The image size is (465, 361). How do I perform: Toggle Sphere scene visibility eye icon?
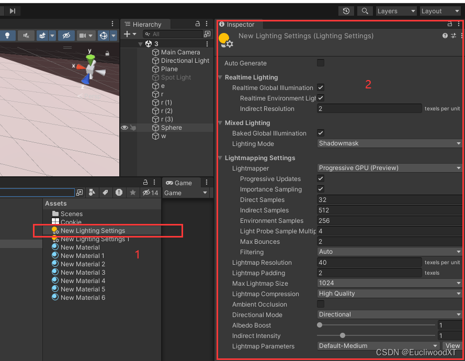124,128
